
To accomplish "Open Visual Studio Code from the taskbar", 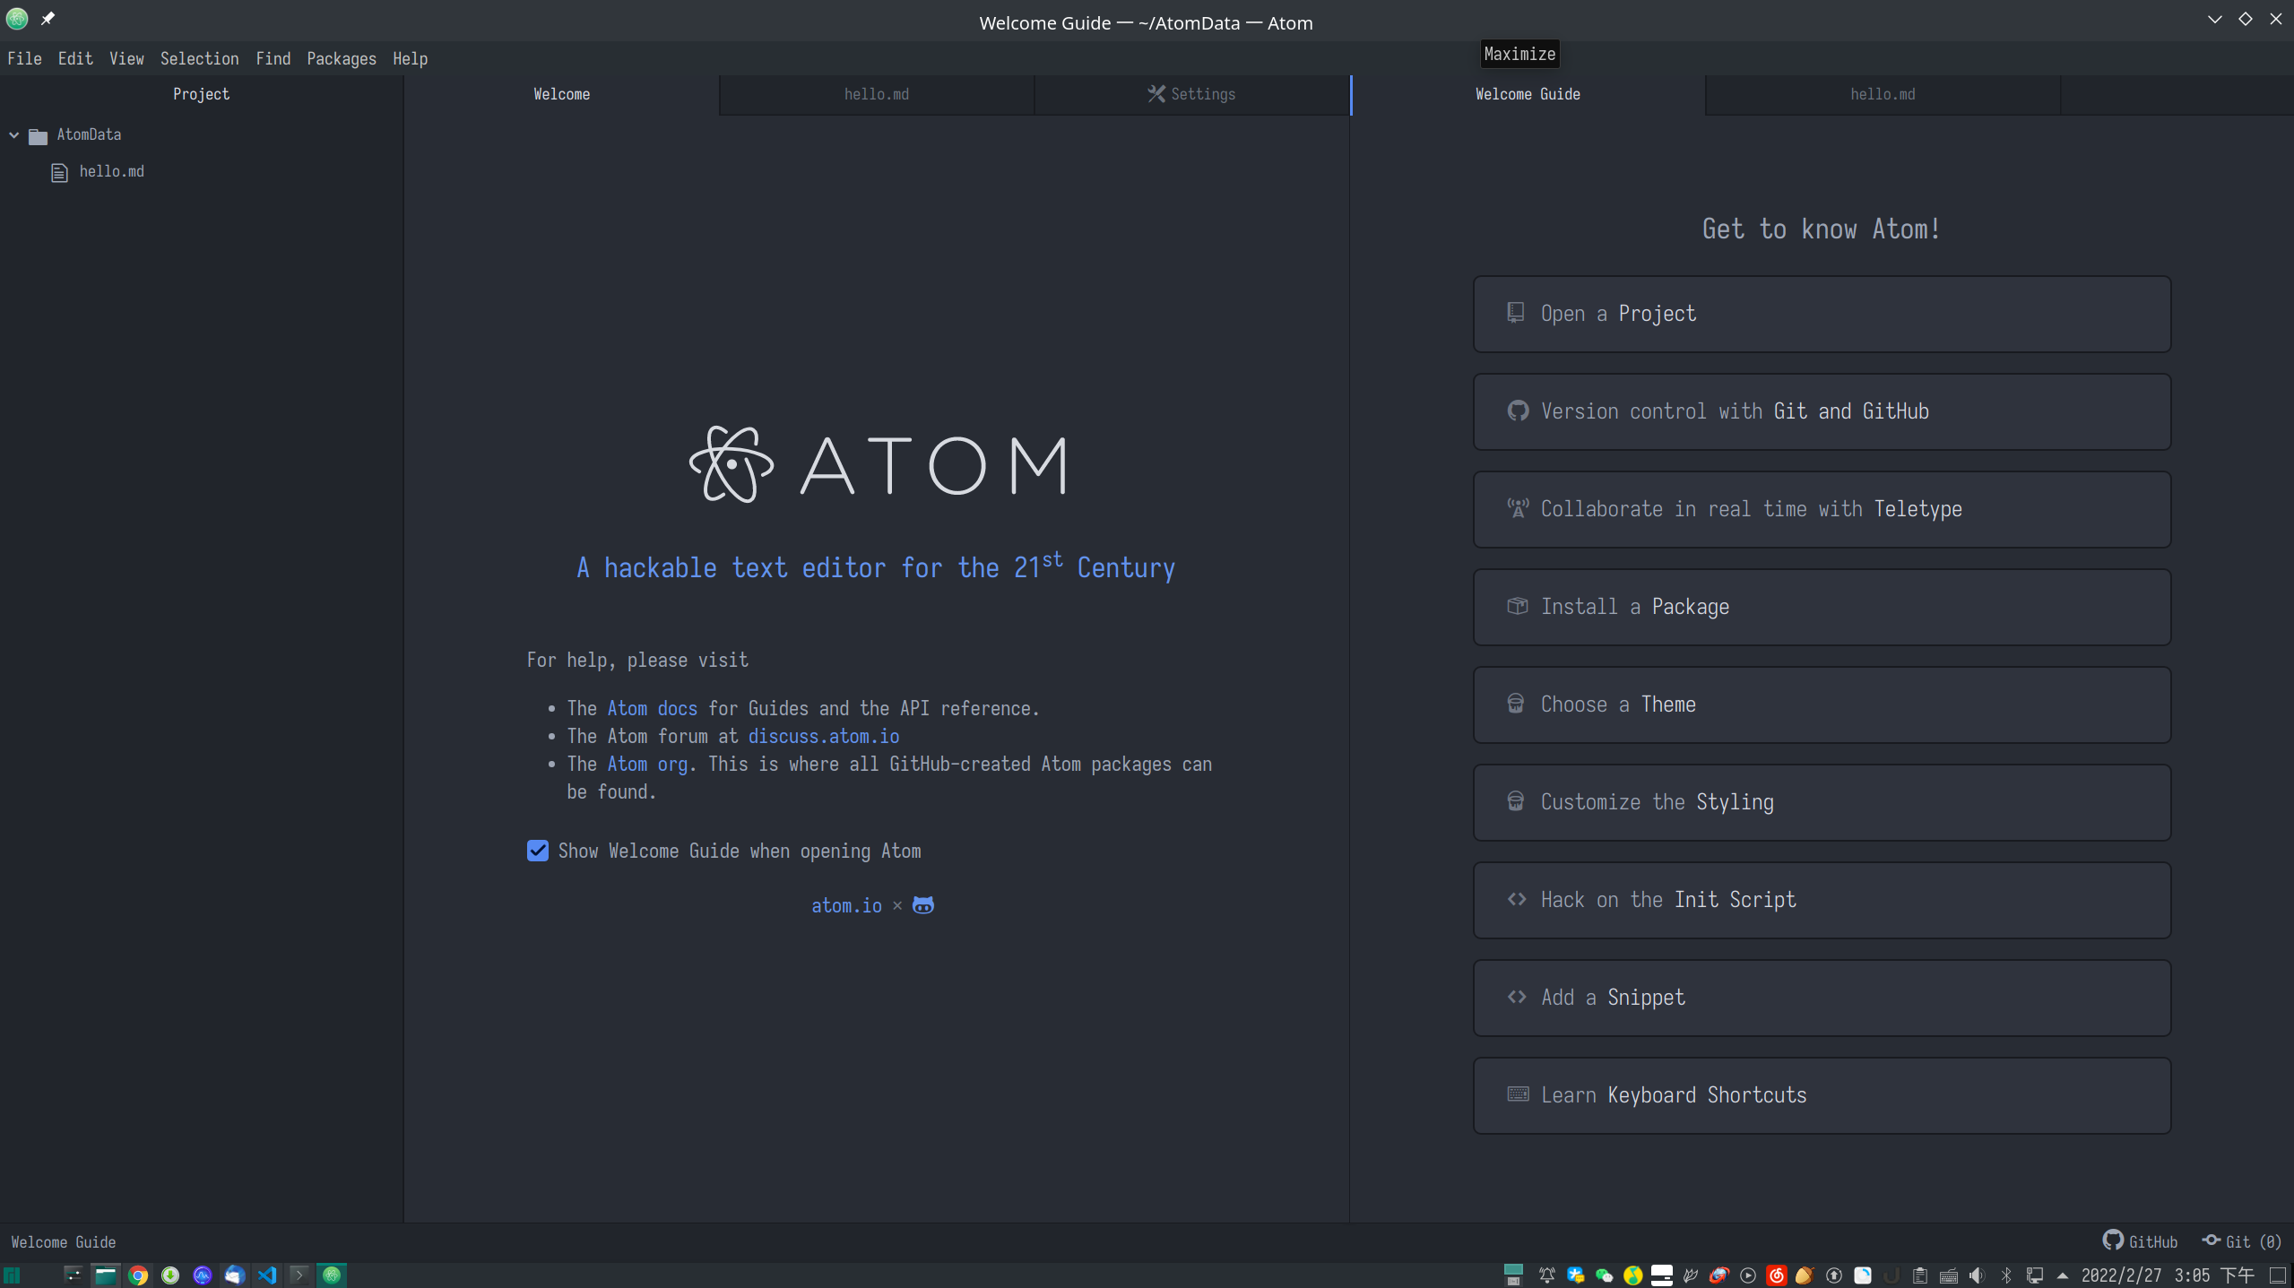I will [267, 1275].
